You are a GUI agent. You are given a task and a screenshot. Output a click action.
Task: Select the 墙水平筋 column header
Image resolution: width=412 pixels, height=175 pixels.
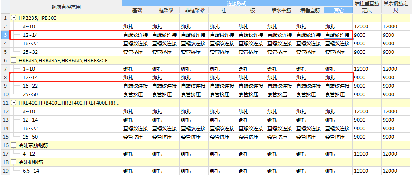click(280, 11)
